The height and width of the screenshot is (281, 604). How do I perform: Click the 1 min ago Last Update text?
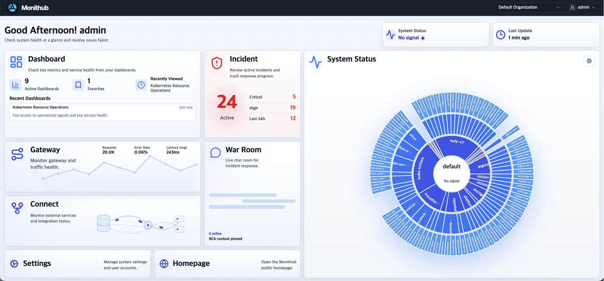point(519,38)
